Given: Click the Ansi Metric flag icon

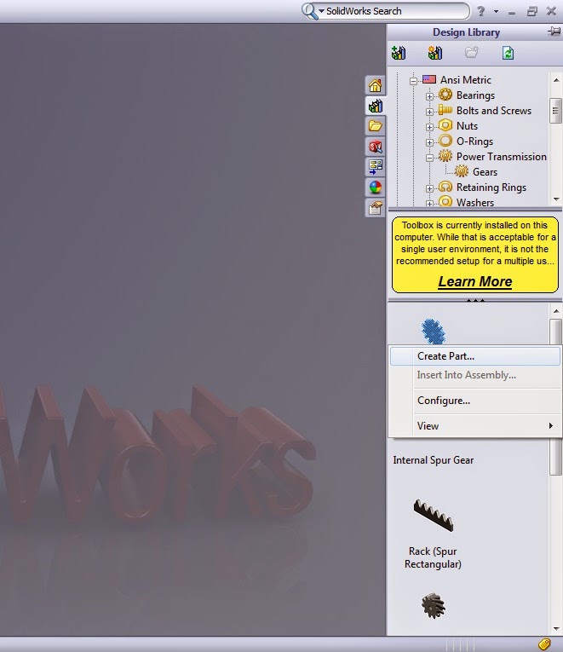Looking at the screenshot, I should 429,79.
